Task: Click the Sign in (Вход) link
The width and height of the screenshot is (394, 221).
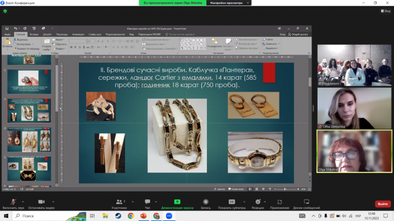Action: [x=283, y=34]
